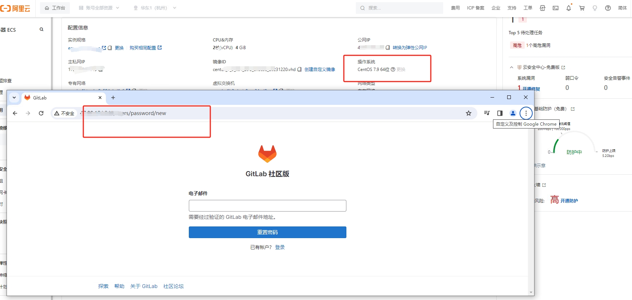
Task: Open 基础防护（免费） external link icon
Action: point(573,109)
